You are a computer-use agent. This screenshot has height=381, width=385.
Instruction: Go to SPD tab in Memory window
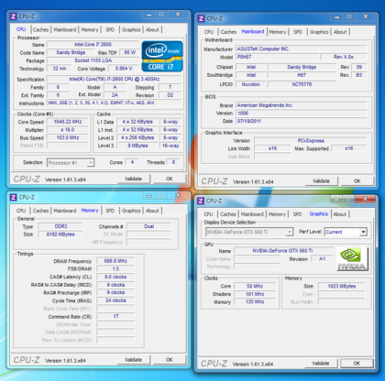coord(110,211)
